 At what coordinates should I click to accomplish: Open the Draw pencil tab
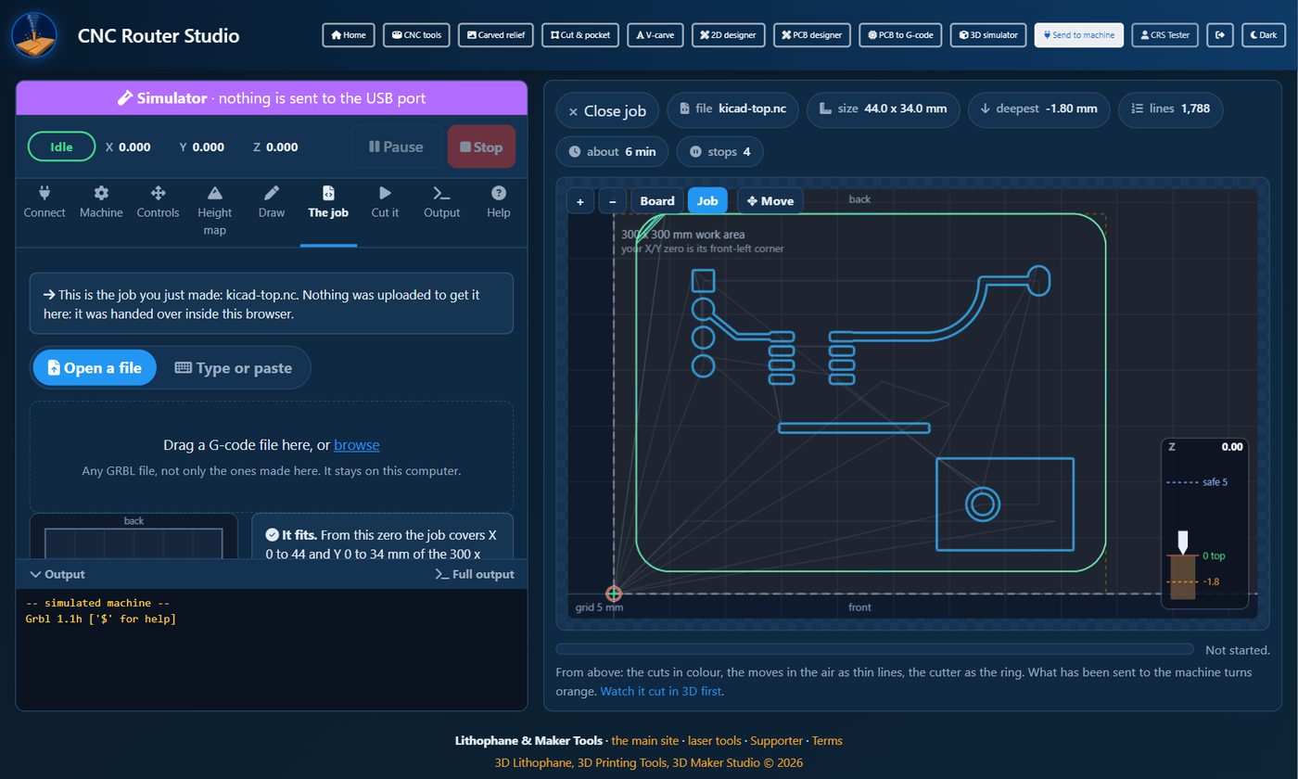[272, 202]
